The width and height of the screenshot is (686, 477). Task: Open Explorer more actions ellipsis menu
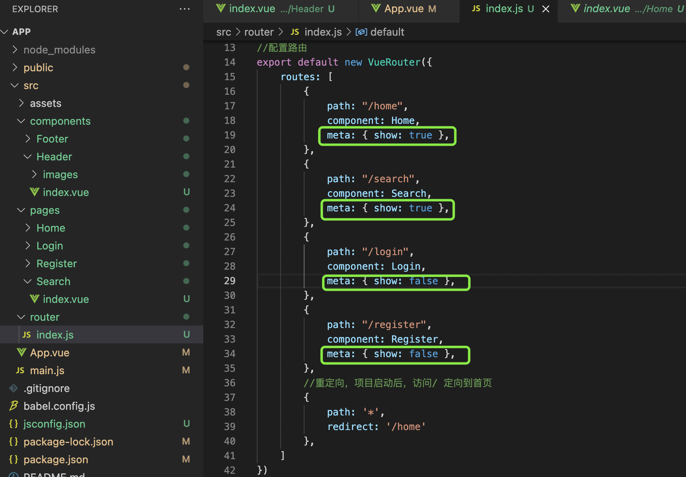click(x=185, y=9)
